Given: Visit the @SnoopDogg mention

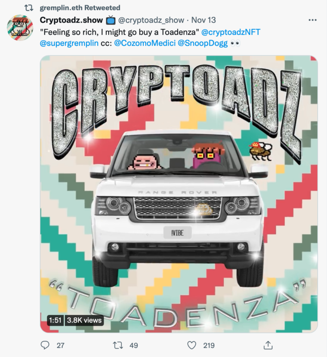Looking at the screenshot, I should [202, 43].
